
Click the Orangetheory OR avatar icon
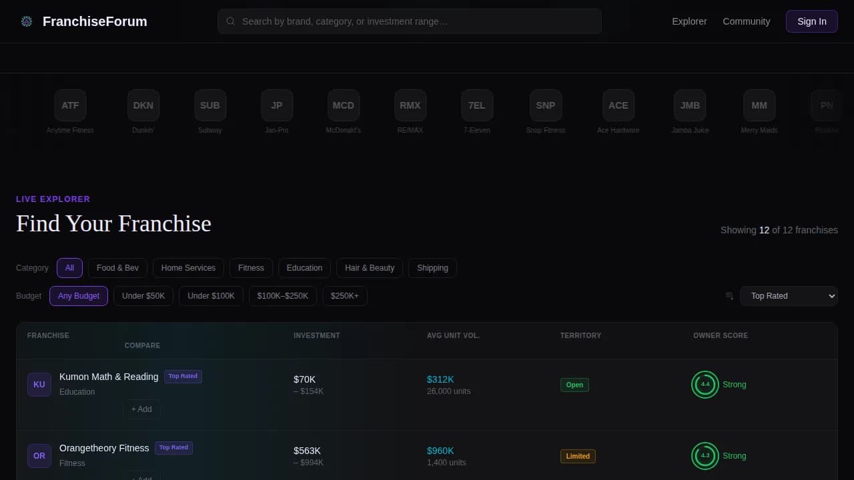tap(39, 456)
